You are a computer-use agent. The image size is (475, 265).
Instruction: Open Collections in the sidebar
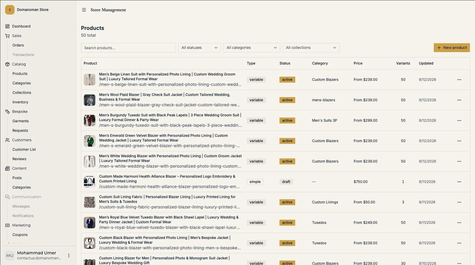(22, 93)
